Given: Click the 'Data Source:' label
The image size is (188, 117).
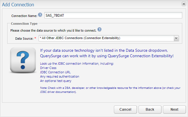Looking at the screenshot, I should [x=24, y=39].
